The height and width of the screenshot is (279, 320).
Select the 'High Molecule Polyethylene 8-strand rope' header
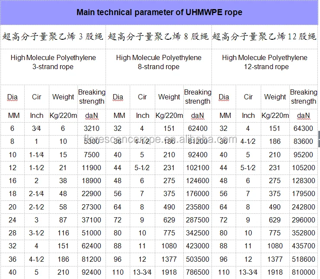tap(159, 62)
